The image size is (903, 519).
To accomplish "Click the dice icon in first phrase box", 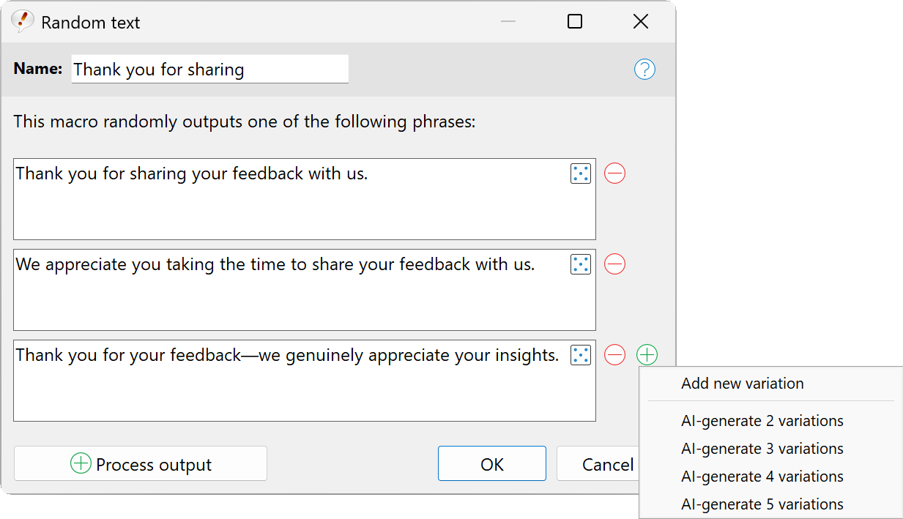I will [x=580, y=174].
